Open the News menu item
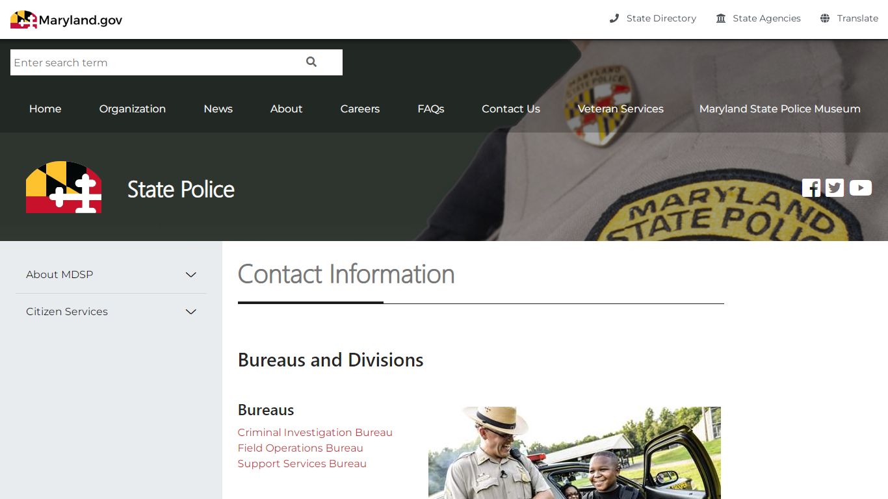888x499 pixels. point(218,109)
